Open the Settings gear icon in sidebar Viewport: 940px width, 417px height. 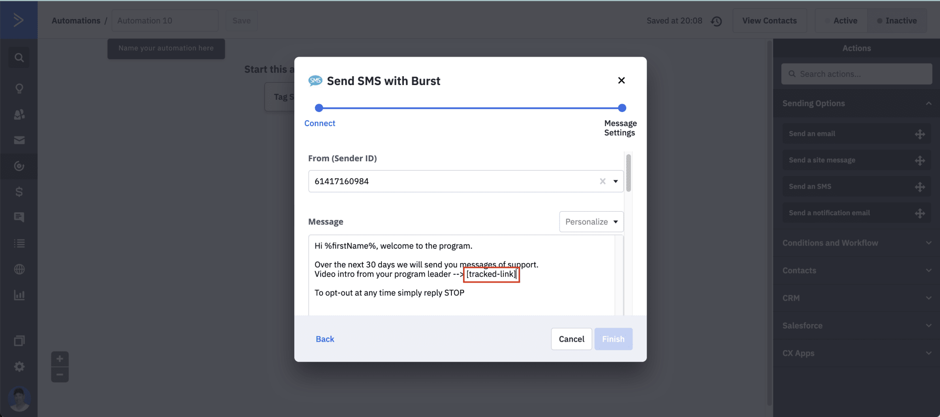[19, 367]
